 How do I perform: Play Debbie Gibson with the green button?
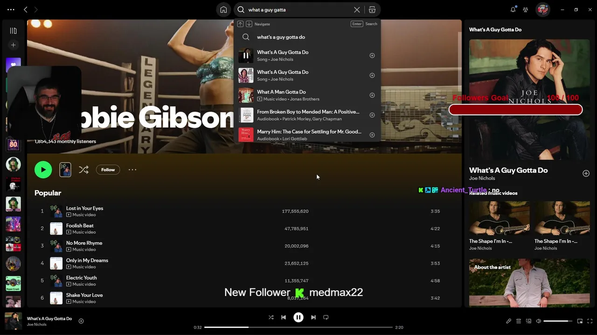pos(43,170)
